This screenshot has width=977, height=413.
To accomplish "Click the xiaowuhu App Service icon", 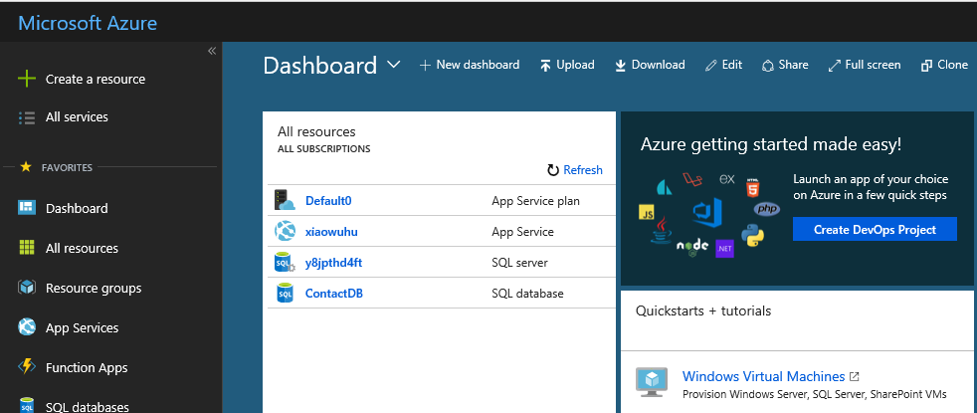I will point(285,232).
